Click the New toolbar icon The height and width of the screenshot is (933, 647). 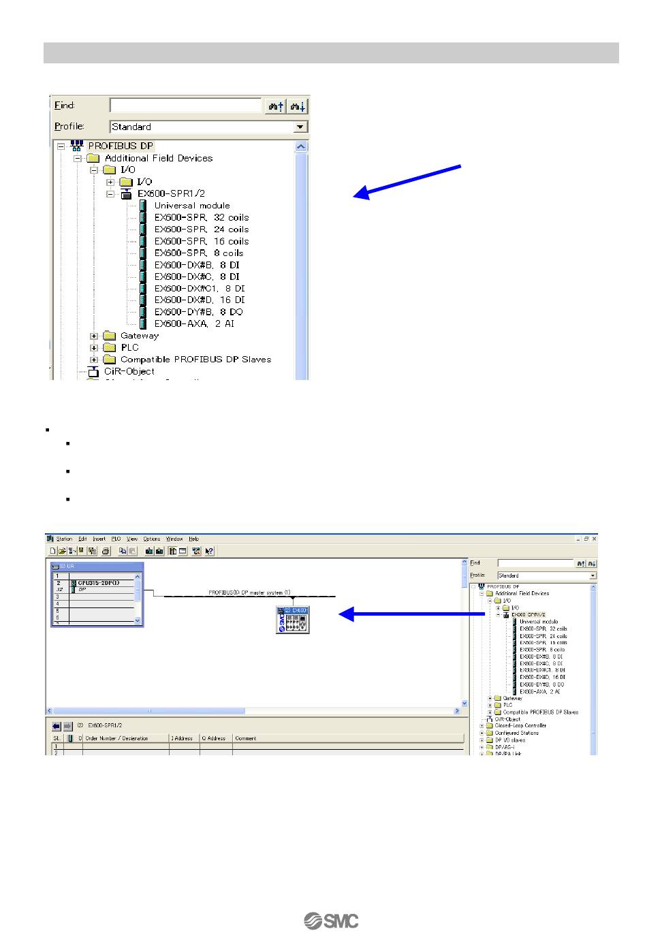click(x=52, y=551)
